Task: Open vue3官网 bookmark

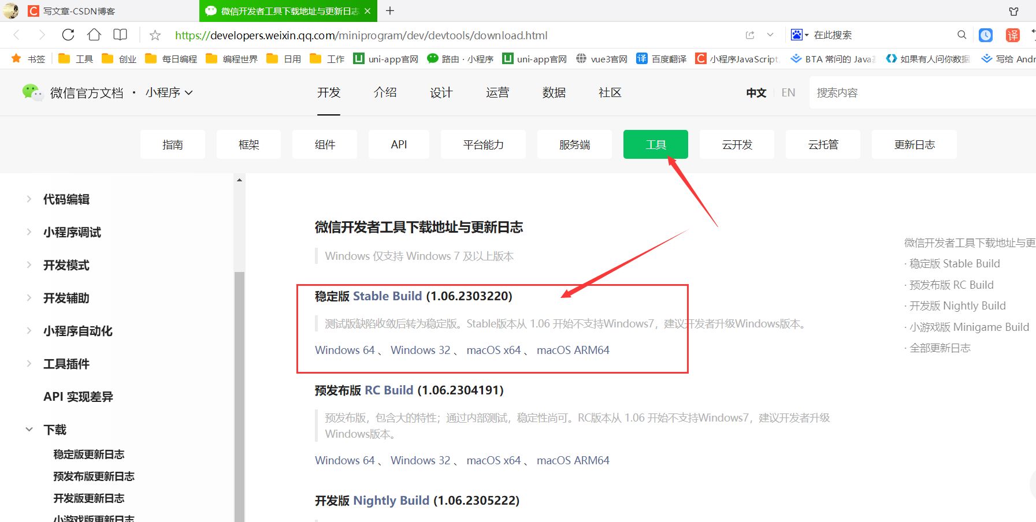Action: click(x=601, y=59)
